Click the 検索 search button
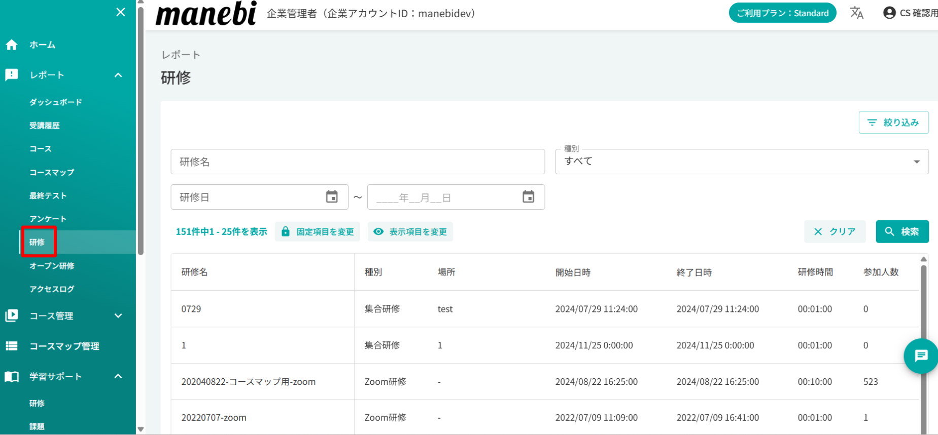The height and width of the screenshot is (435, 938). [902, 231]
